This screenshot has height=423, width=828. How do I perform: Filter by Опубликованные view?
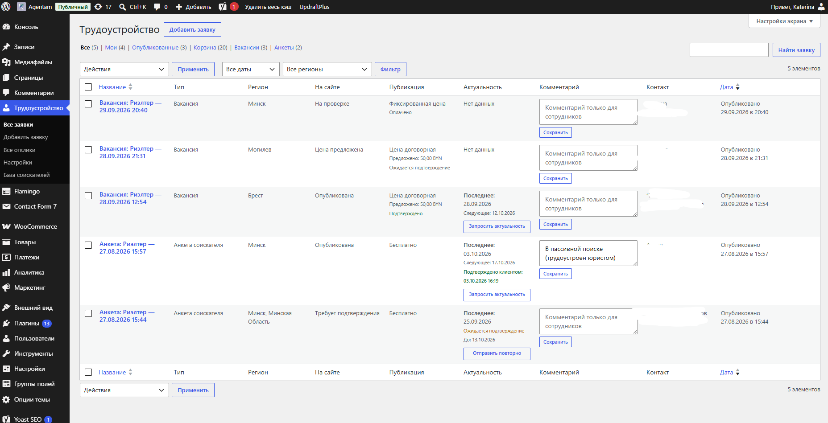coord(155,48)
